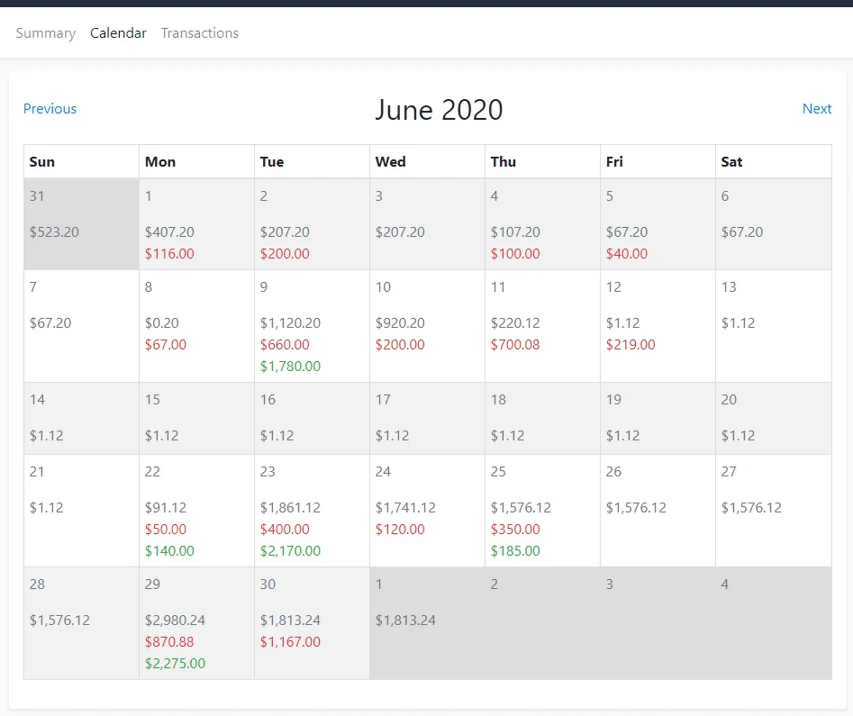Click the $660.00 expense on June 9
This screenshot has width=853, height=716.
click(x=285, y=345)
